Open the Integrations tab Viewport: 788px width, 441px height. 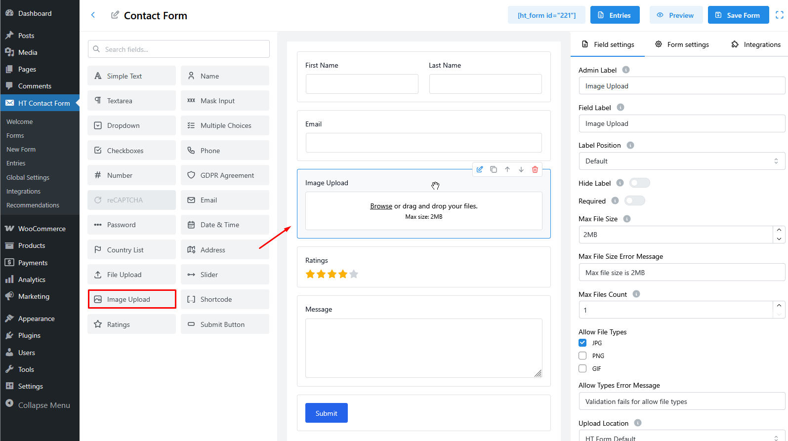756,44
